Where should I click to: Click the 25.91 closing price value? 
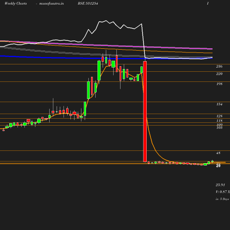click(x=220, y=185)
